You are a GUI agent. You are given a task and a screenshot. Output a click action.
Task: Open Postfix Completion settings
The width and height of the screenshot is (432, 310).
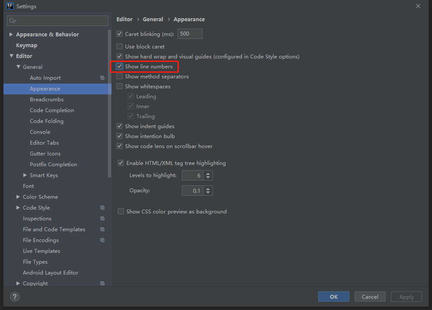click(x=53, y=164)
